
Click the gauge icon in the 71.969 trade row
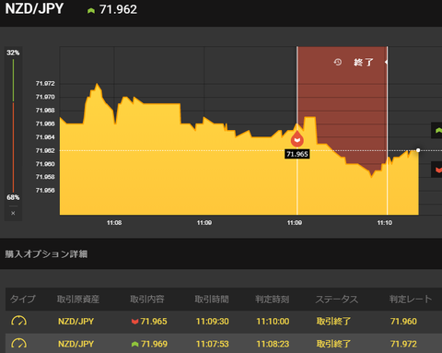click(x=18, y=344)
